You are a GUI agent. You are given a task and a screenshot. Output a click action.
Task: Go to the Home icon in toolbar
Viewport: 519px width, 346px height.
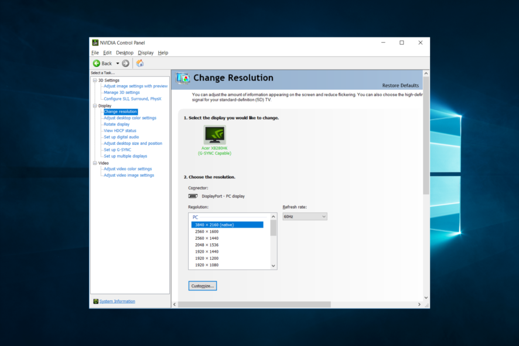tap(140, 63)
